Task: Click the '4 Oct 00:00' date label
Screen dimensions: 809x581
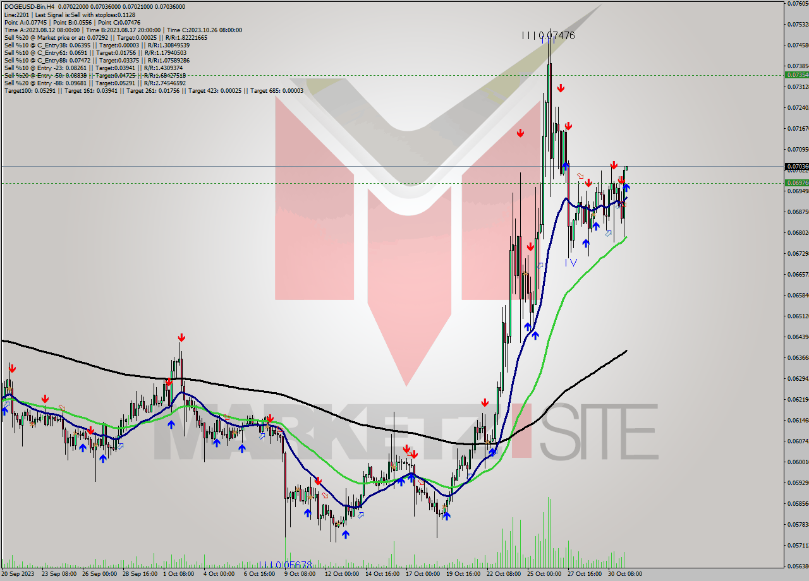Action: pos(219,574)
